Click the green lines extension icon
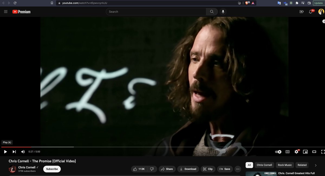This screenshot has height=176, width=325. (x=291, y=3)
